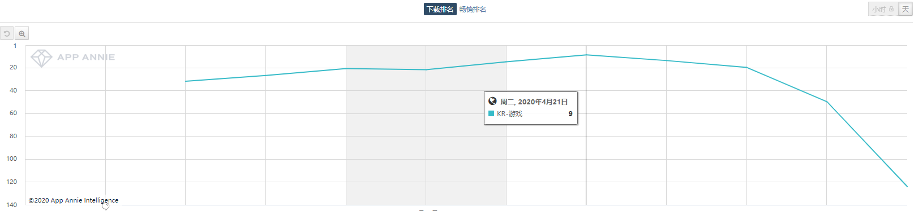Click the rank value 9 in tooltip
The width and height of the screenshot is (914, 211).
(x=570, y=113)
